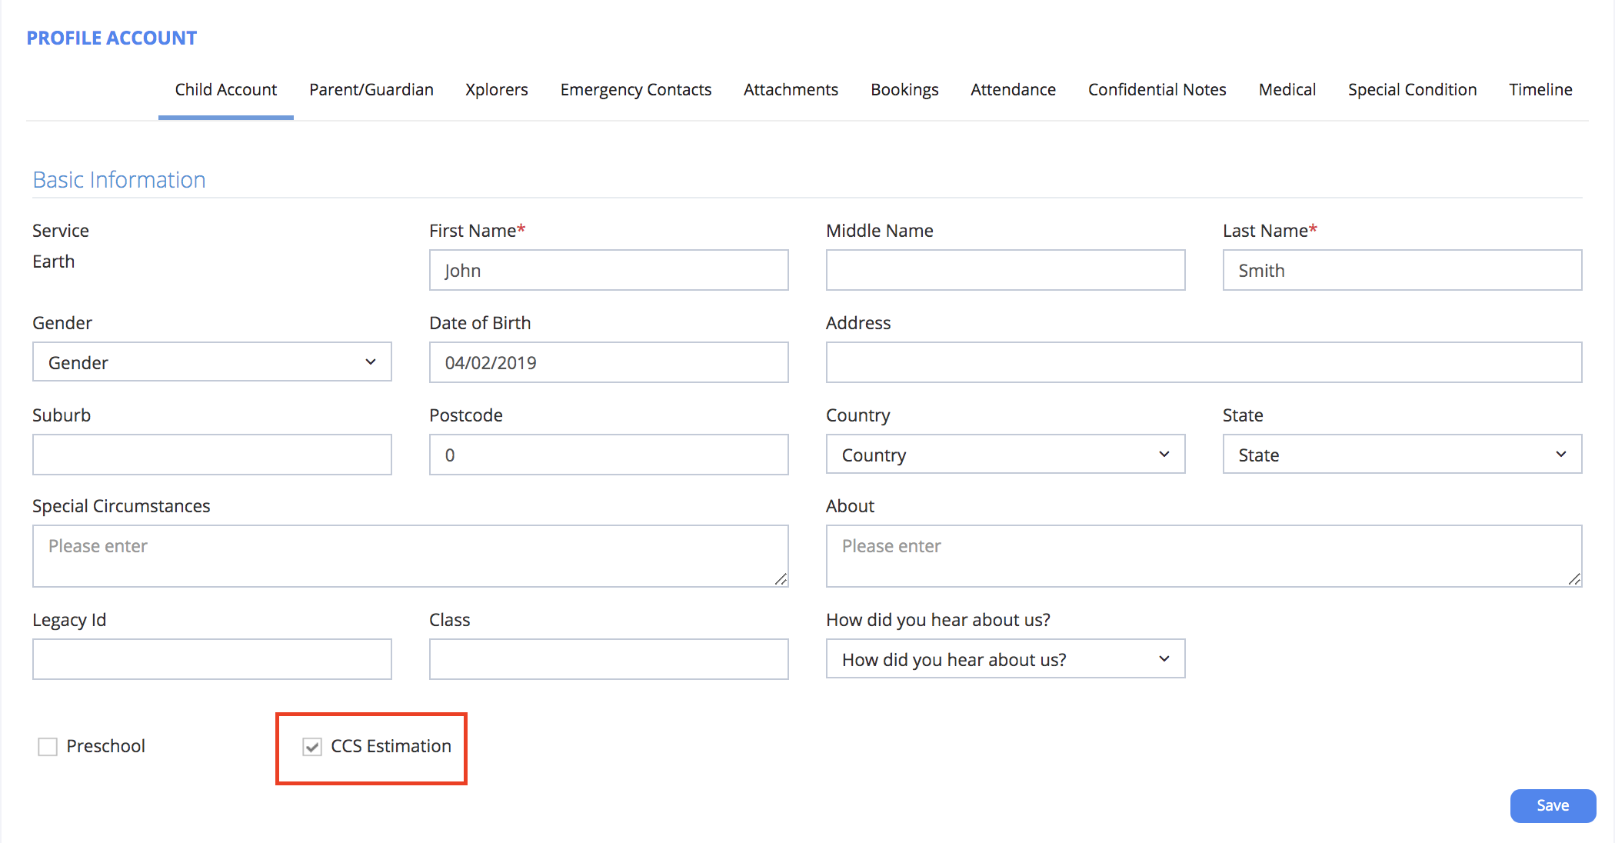Viewport: 1615px width, 843px height.
Task: Open the Parent/Guardian tab
Action: click(371, 90)
